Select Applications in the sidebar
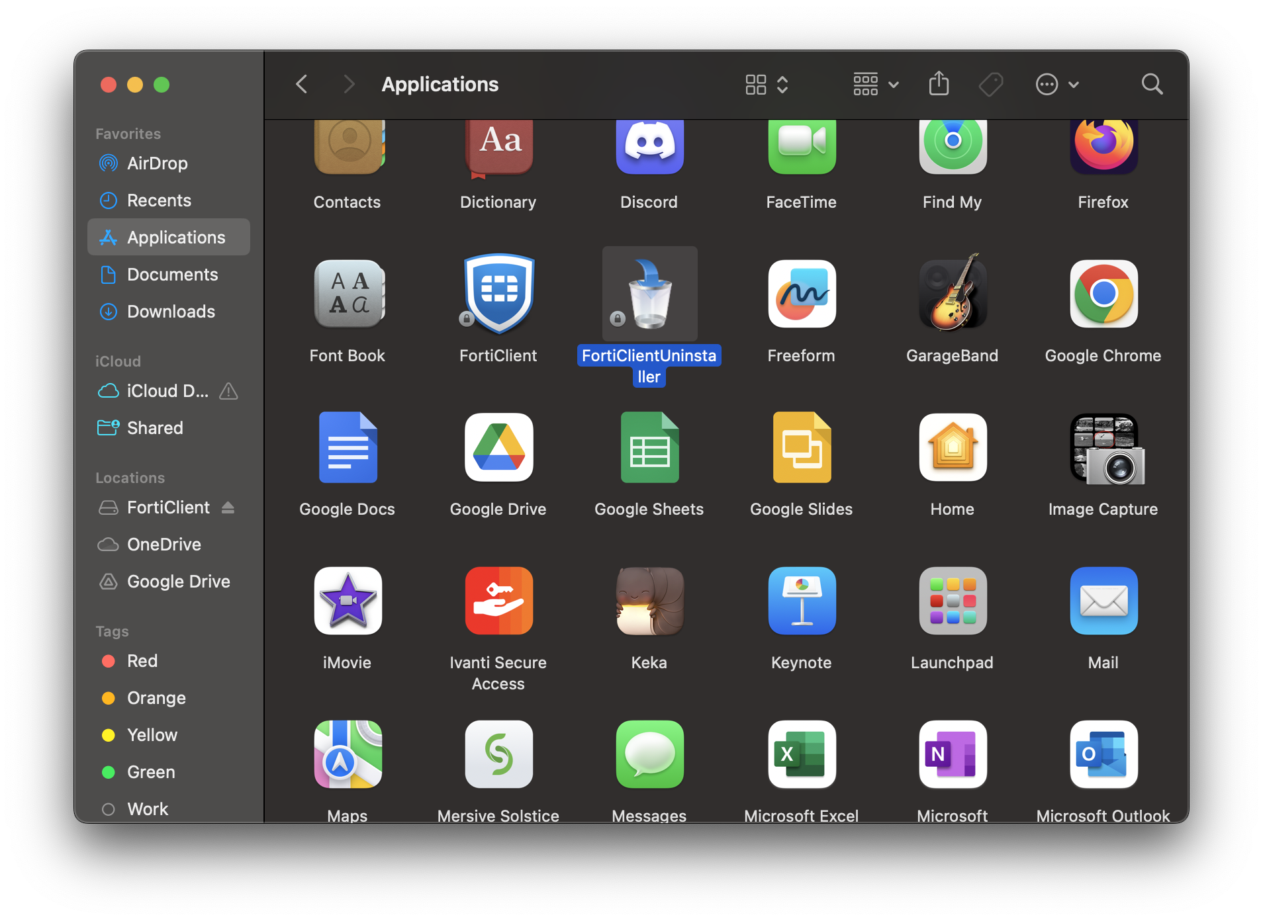Viewport: 1263px width, 921px height. pyautogui.click(x=169, y=238)
